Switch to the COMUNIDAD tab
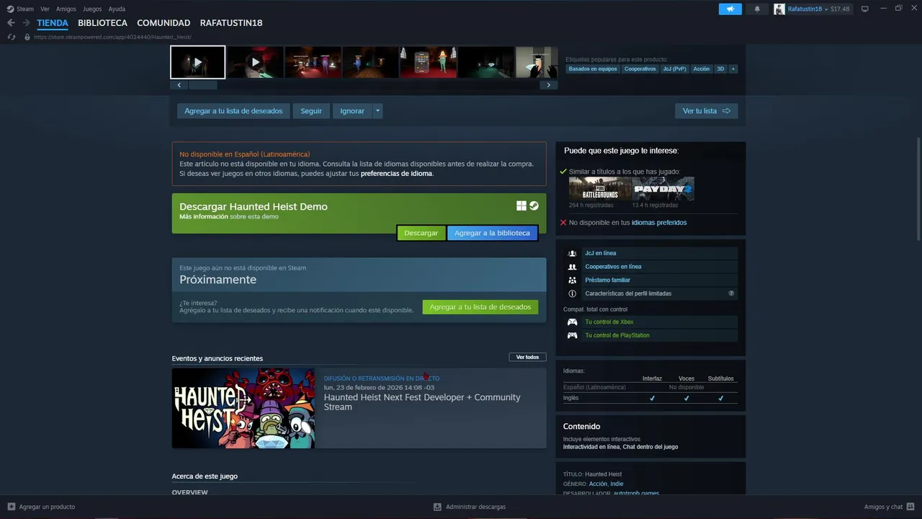 click(x=164, y=23)
